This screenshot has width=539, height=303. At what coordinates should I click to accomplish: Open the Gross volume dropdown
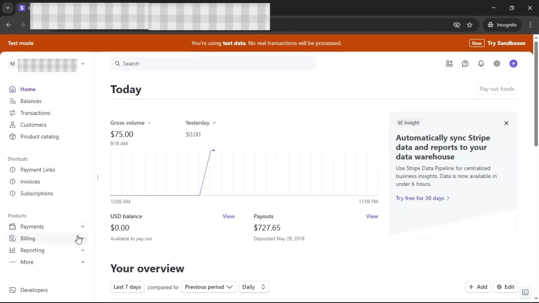[131, 123]
